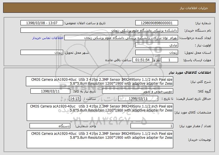Select the label شماره نیاز
This screenshot has height=155, width=219.
point(203,23)
